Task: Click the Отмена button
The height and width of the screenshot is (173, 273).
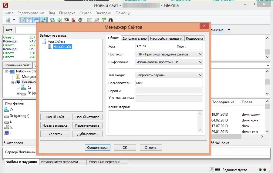Action: point(150,148)
